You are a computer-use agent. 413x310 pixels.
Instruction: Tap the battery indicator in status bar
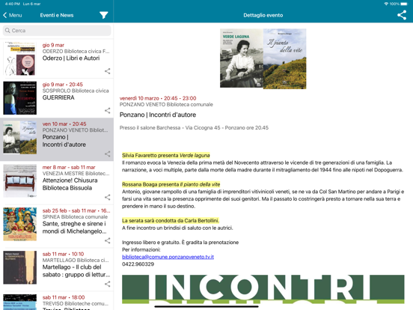click(x=404, y=4)
